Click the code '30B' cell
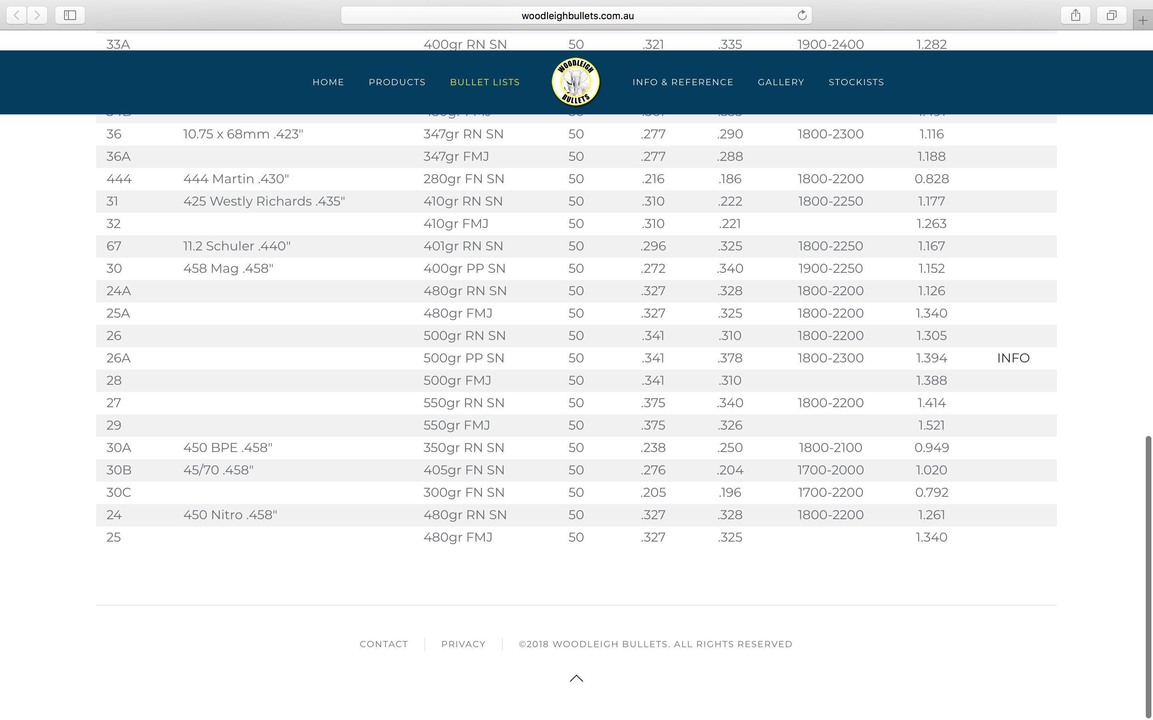Image resolution: width=1153 pixels, height=720 pixels. 119,470
